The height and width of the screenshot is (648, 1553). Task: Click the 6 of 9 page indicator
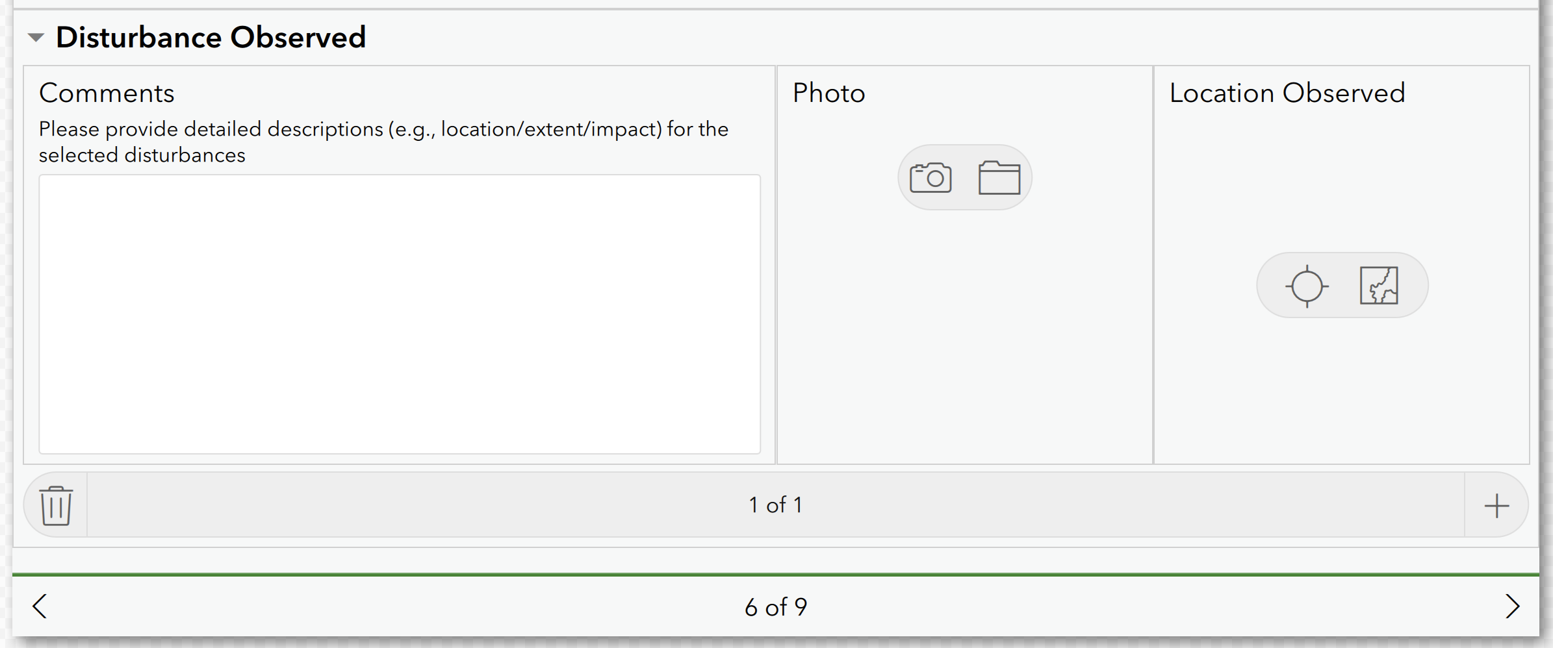[x=775, y=606]
